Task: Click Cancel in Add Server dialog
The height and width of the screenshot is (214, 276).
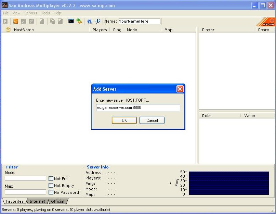Action: (152, 121)
